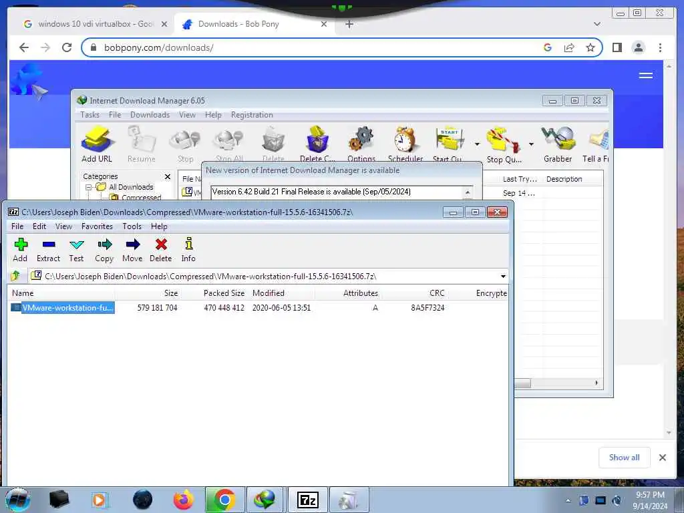Click Stop Queue icon in IDM

point(504,144)
